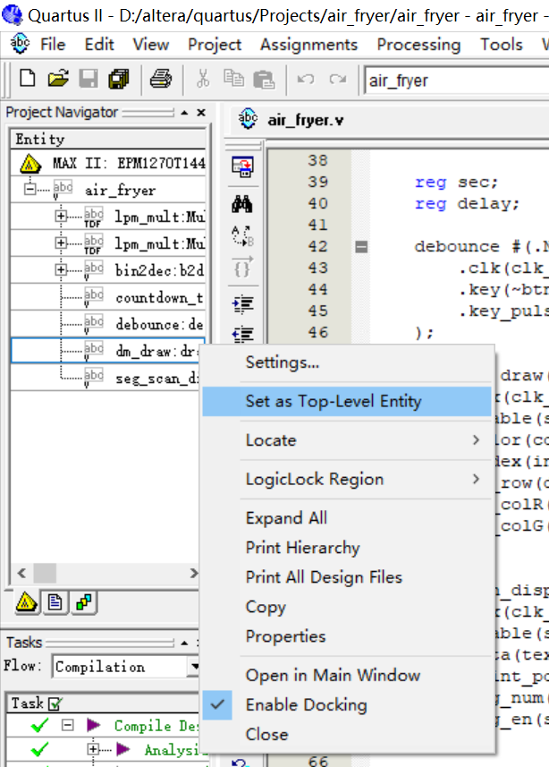Click the Redo arrow icon
549x767 pixels.
337,79
